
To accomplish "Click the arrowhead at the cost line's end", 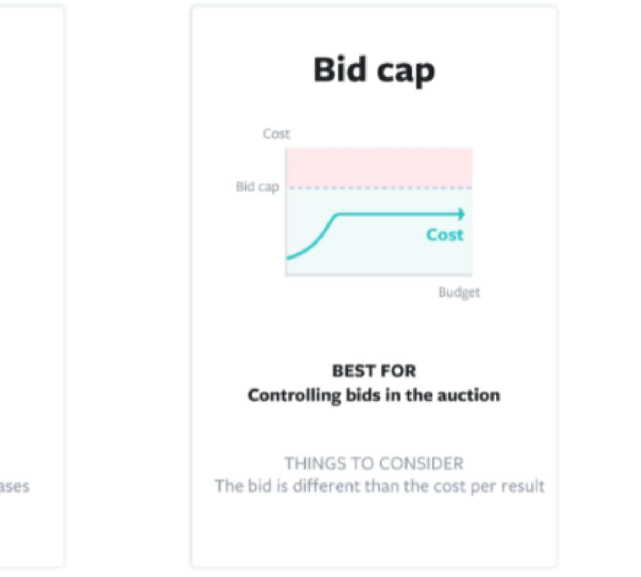I will click(461, 214).
